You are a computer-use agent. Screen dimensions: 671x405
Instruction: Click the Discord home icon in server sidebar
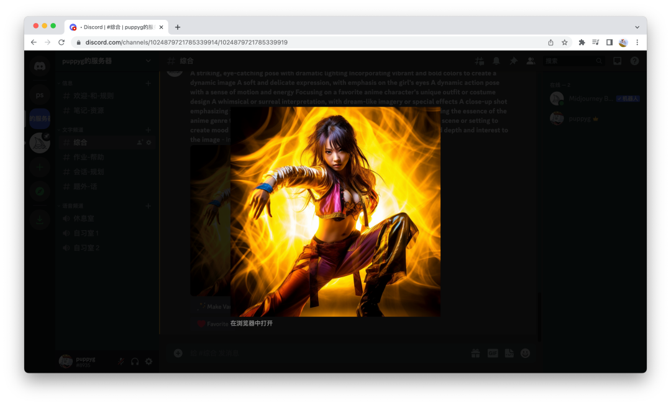pos(40,65)
